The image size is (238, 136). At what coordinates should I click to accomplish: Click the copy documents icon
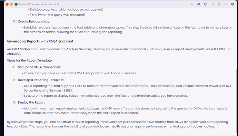[x=219, y=4]
